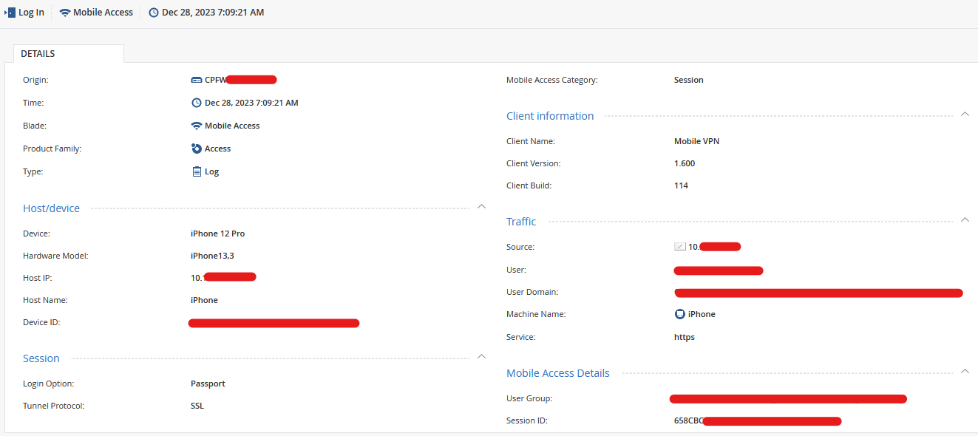Click the Mobile Access Details heading
Image resolution: width=978 pixels, height=436 pixels.
click(558, 373)
